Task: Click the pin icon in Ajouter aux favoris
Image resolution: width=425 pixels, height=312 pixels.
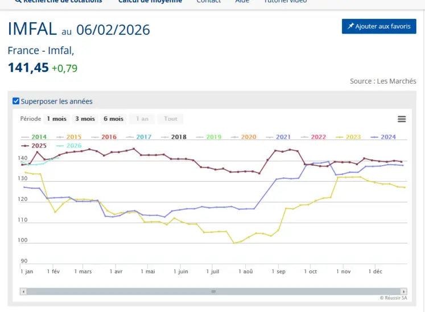Action: point(350,27)
